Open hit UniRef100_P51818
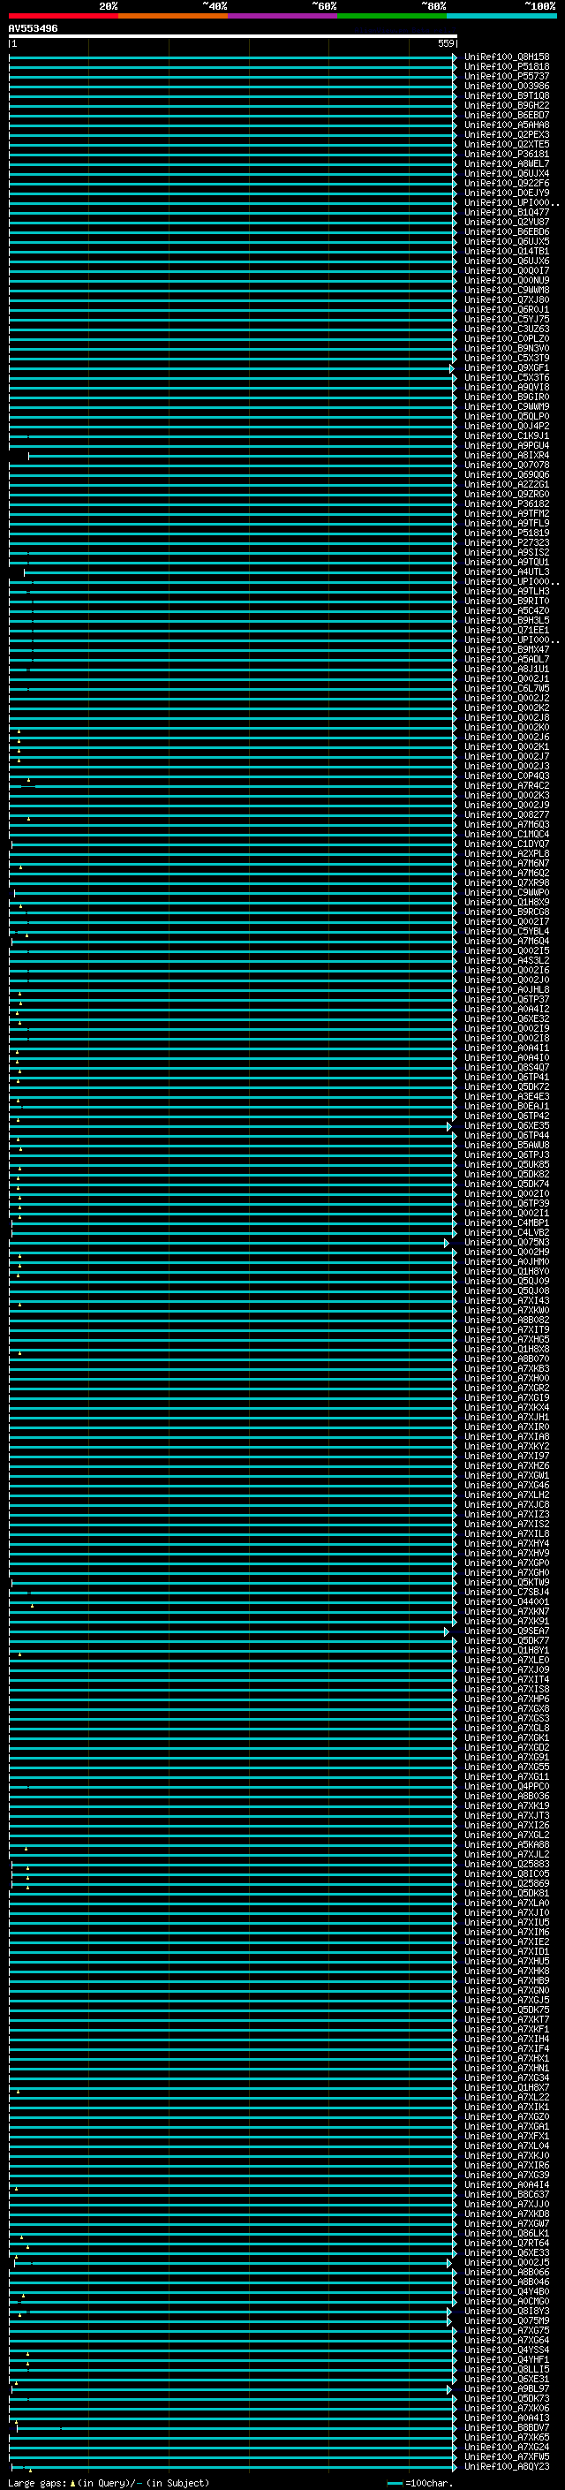This screenshot has width=565, height=2490. pos(506,67)
